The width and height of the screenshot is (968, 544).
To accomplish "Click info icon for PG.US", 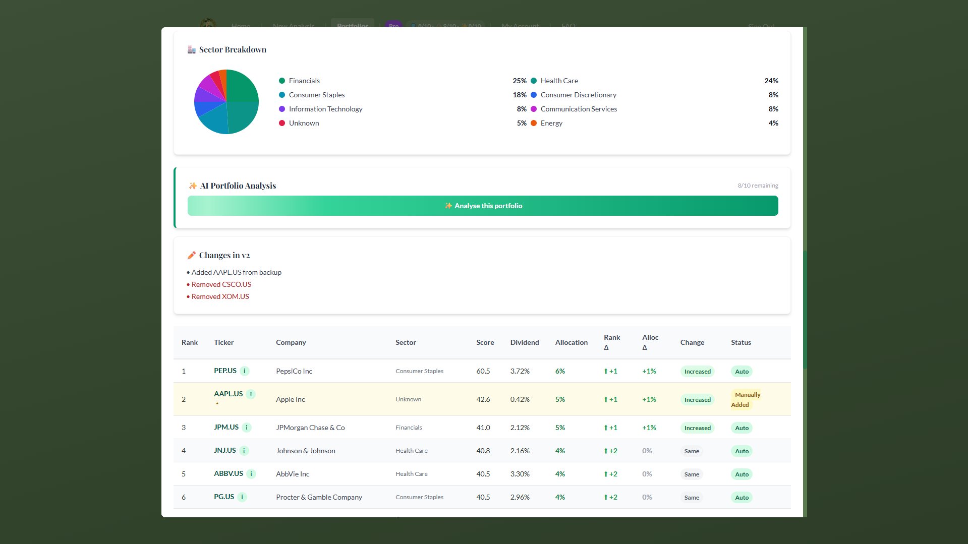I will [x=243, y=497].
